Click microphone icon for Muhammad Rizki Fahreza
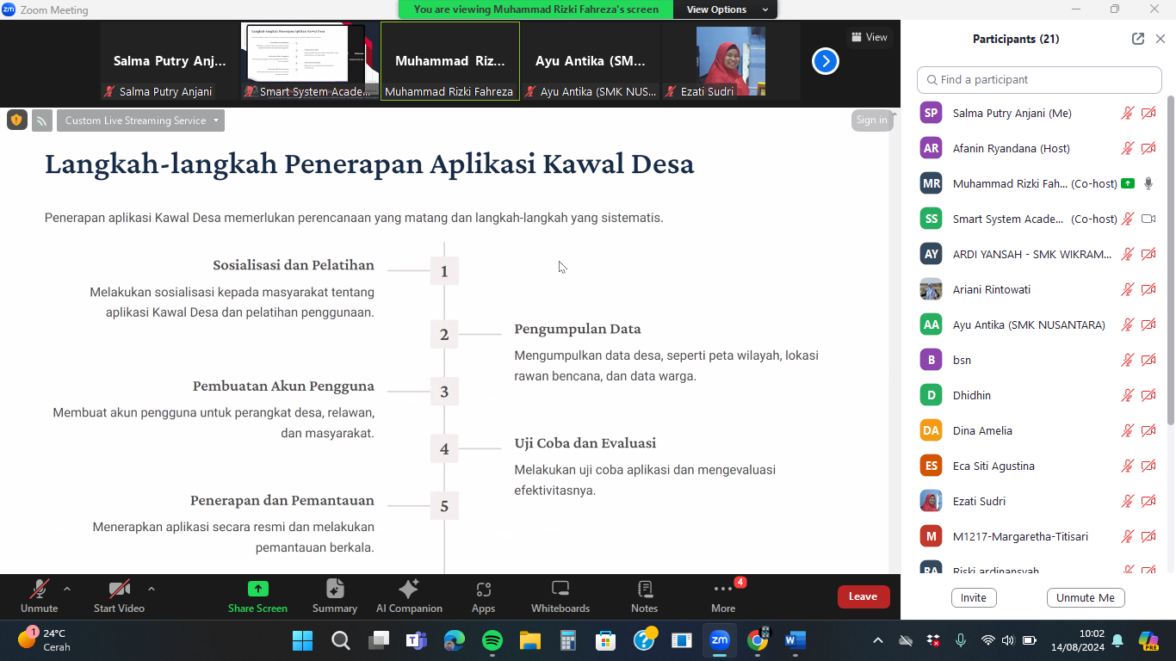Viewport: 1176px width, 661px height. [1148, 183]
